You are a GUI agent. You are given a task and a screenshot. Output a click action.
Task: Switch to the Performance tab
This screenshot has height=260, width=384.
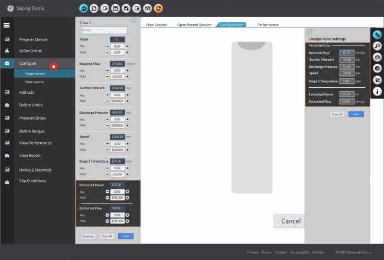pyautogui.click(x=268, y=25)
